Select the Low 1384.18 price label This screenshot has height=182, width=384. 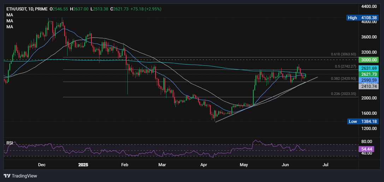tap(362, 121)
